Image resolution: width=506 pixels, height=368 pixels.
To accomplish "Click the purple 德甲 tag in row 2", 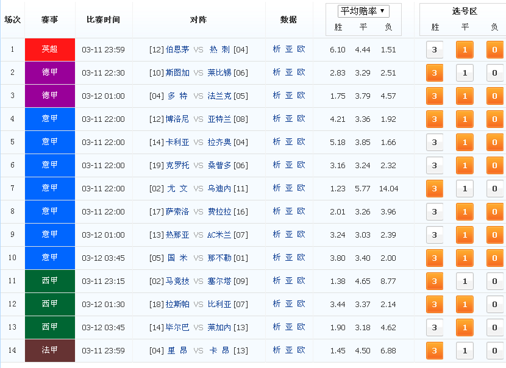I will click(50, 73).
